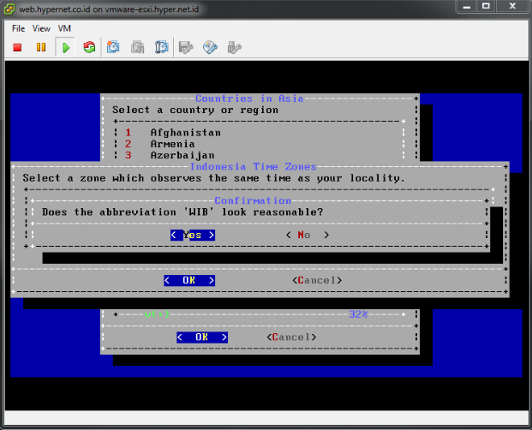Suspend the VM with the pause icon
Image resolution: width=532 pixels, height=430 pixels.
click(x=41, y=47)
